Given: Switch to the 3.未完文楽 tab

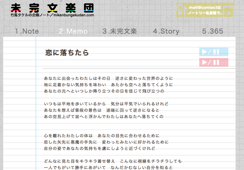Looking at the screenshot, I should (x=120, y=31).
